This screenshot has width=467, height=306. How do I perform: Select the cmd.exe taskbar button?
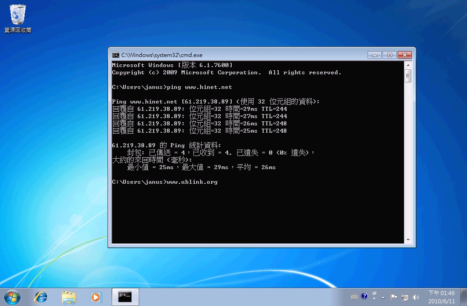point(125,297)
